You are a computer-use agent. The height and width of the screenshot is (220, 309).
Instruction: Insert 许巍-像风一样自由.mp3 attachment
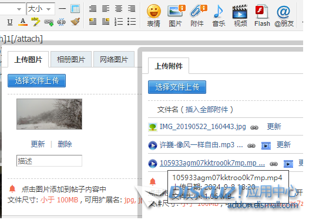point(201,145)
